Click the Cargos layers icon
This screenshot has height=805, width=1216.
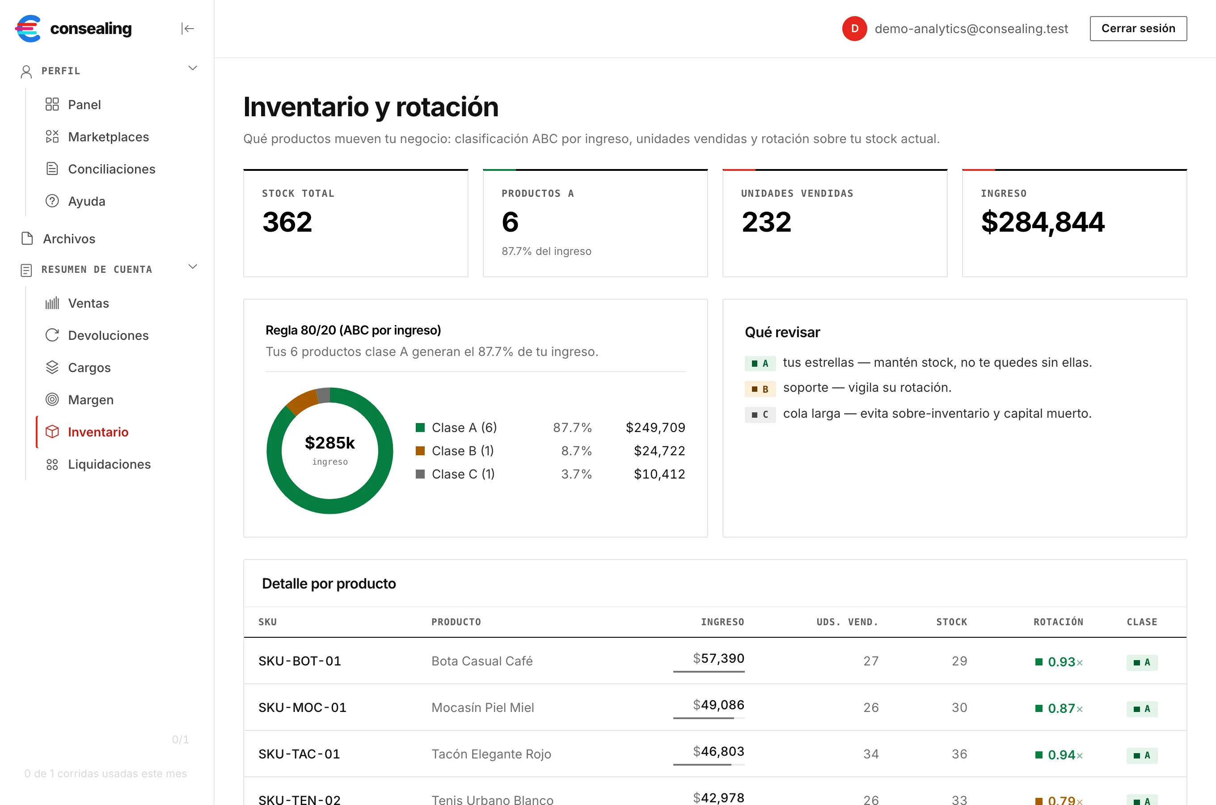click(x=52, y=367)
